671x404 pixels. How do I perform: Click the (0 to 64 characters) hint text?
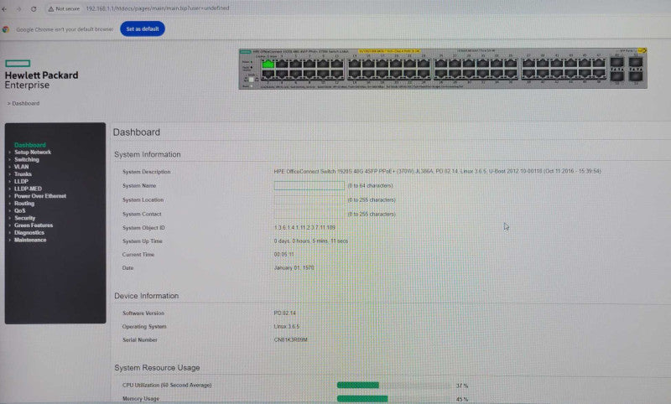point(370,185)
